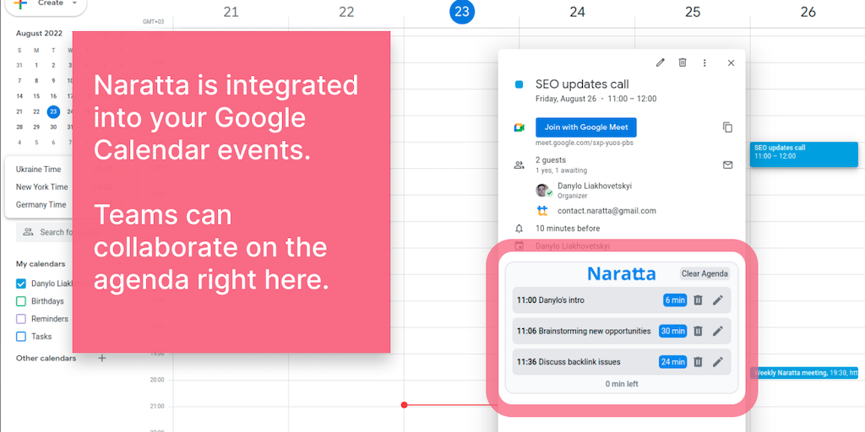Enable the Tasks calendar
This screenshot has width=865, height=432.
[x=21, y=336]
